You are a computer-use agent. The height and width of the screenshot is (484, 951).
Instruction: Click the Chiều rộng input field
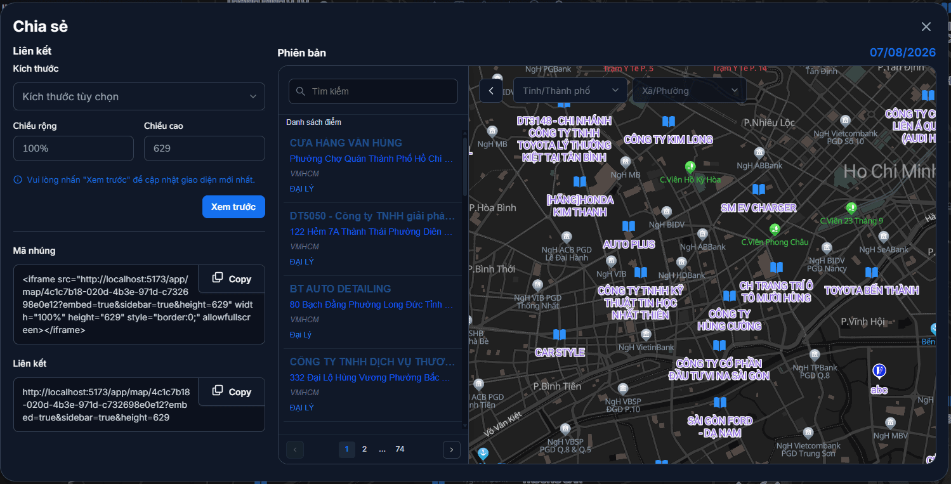(74, 148)
